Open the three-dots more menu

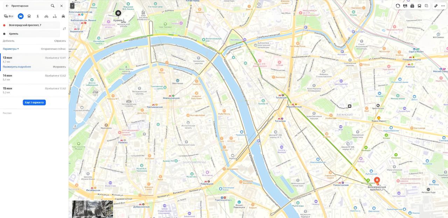pos(443,6)
